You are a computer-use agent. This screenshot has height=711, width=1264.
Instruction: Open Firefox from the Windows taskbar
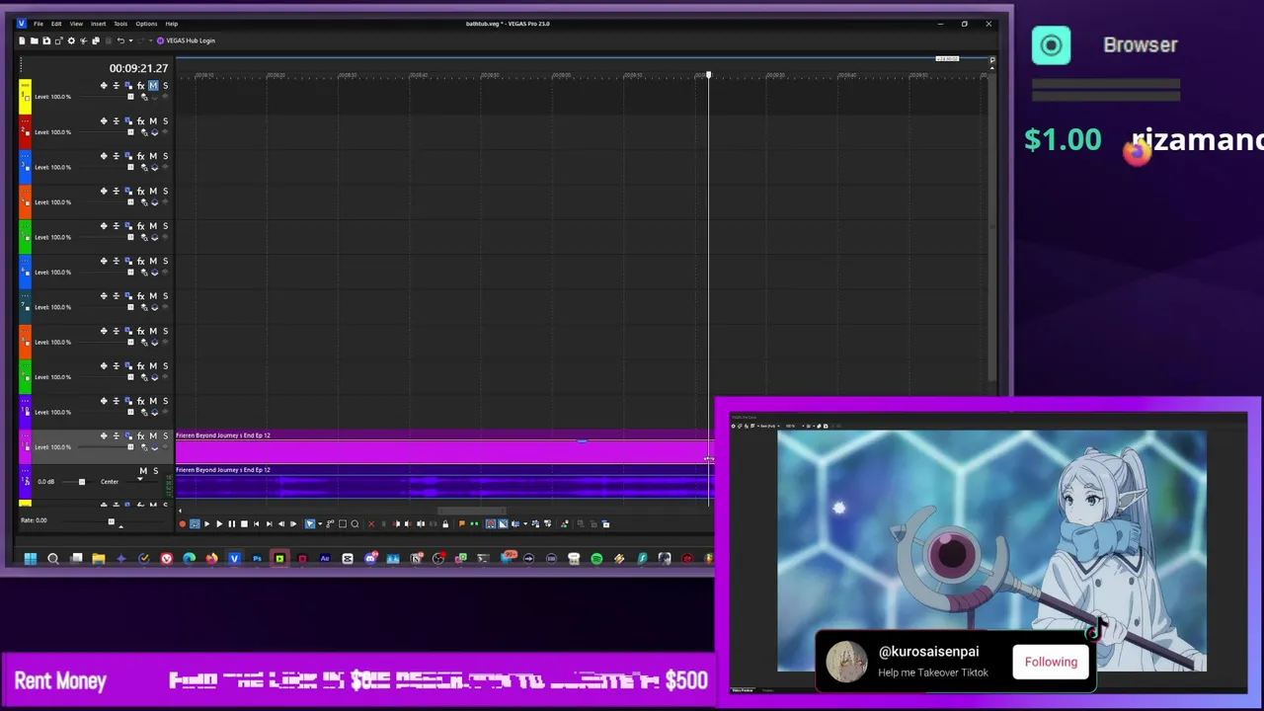(x=211, y=558)
